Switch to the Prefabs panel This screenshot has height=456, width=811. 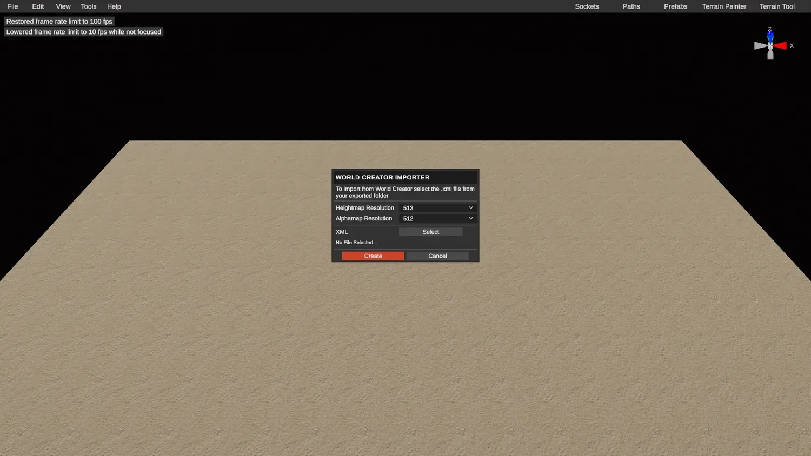675,6
